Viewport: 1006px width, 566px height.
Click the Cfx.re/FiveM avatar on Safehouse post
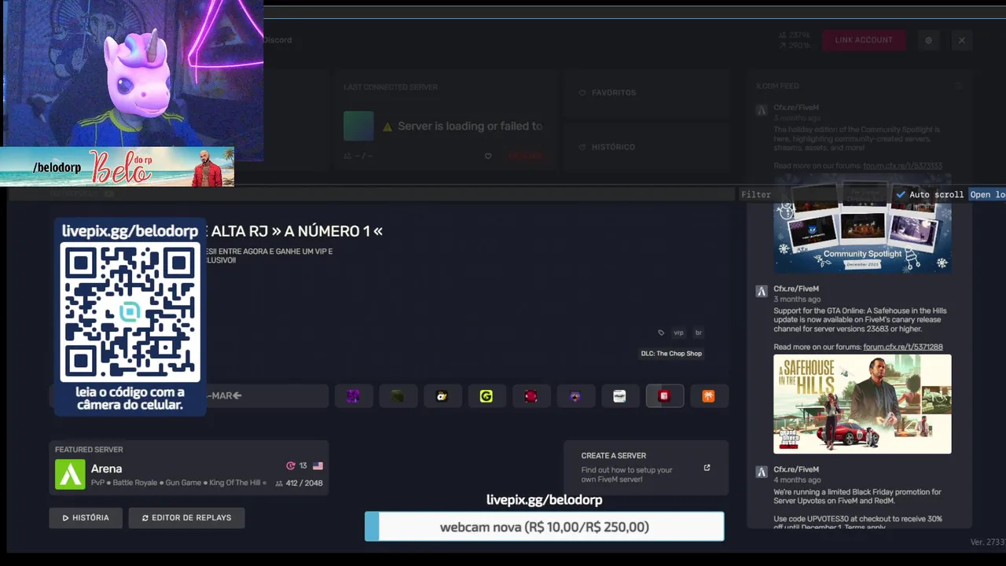coord(761,292)
